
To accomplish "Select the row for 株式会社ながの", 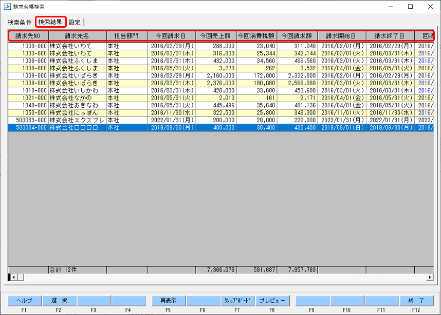I will pos(221,98).
